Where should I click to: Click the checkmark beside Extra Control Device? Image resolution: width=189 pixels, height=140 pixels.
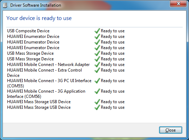[97, 70]
